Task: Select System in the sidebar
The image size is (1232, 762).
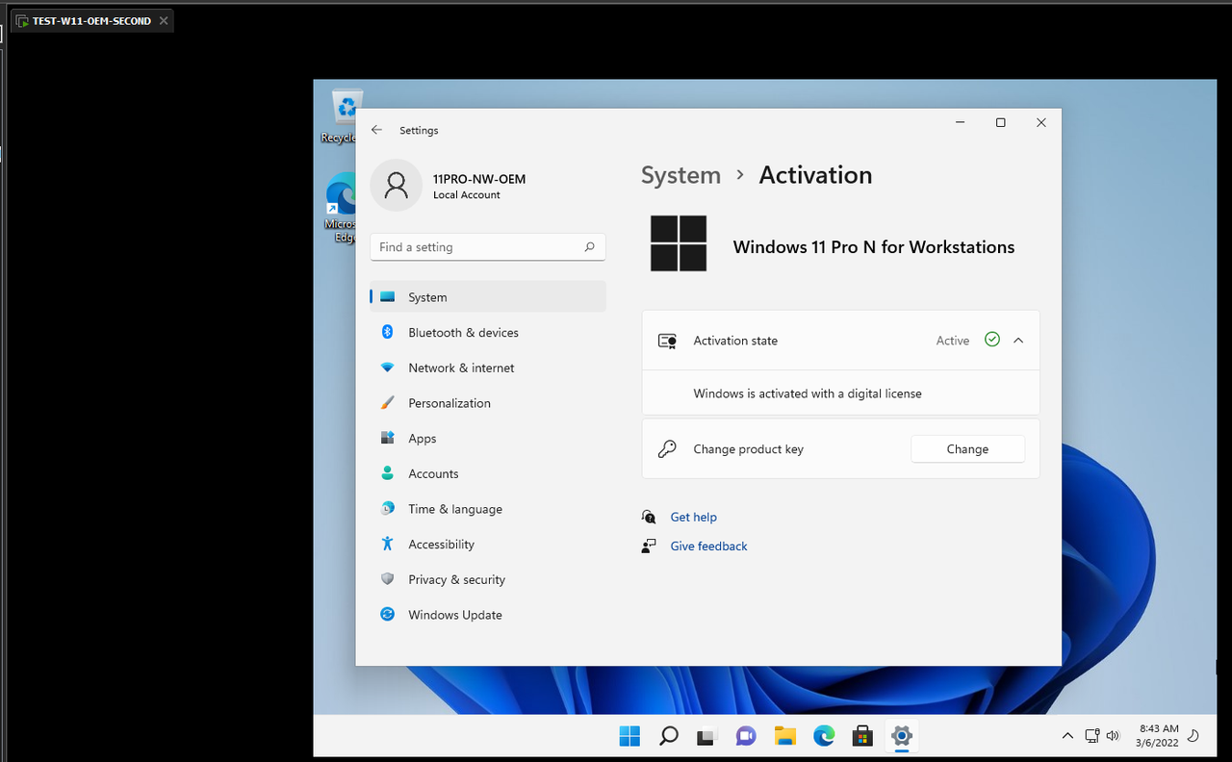Action: (488, 297)
